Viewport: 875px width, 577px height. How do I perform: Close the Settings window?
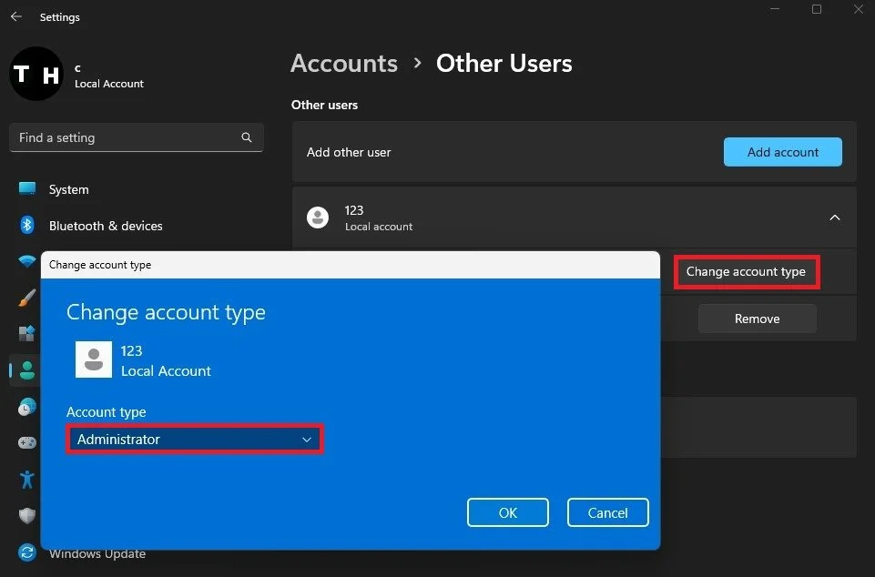click(x=859, y=9)
